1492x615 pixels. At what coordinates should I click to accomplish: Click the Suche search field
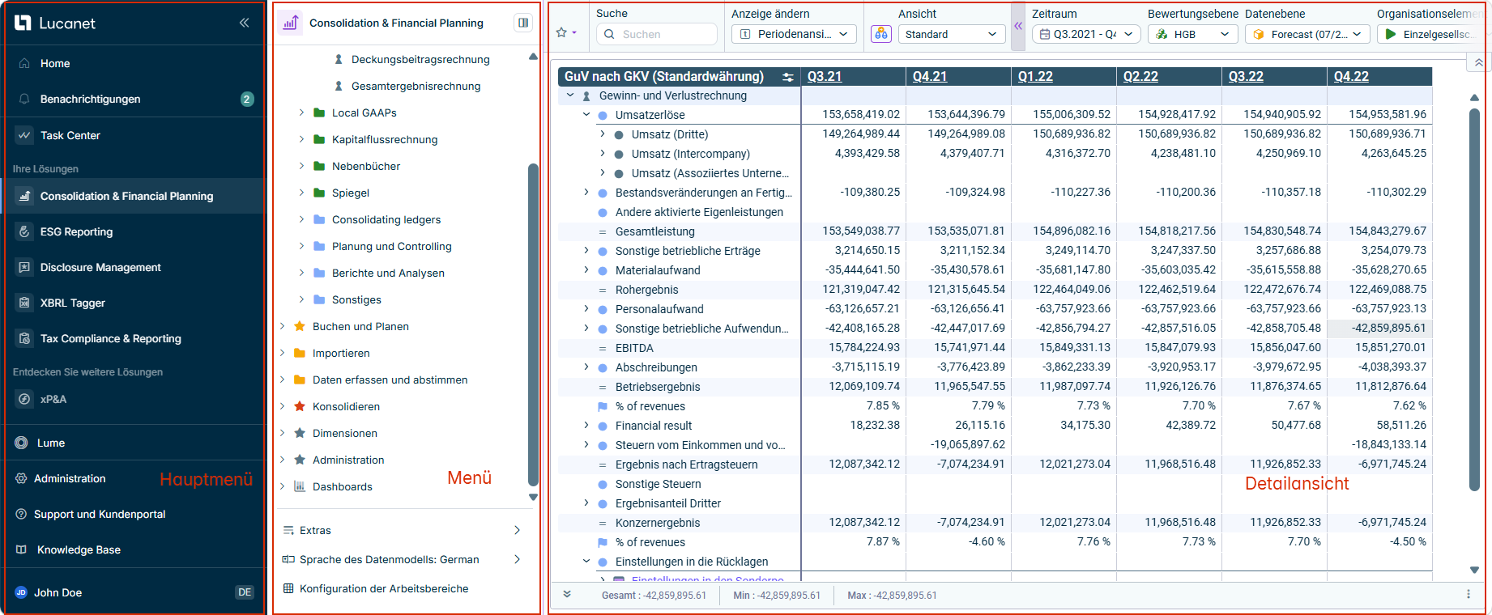[657, 34]
